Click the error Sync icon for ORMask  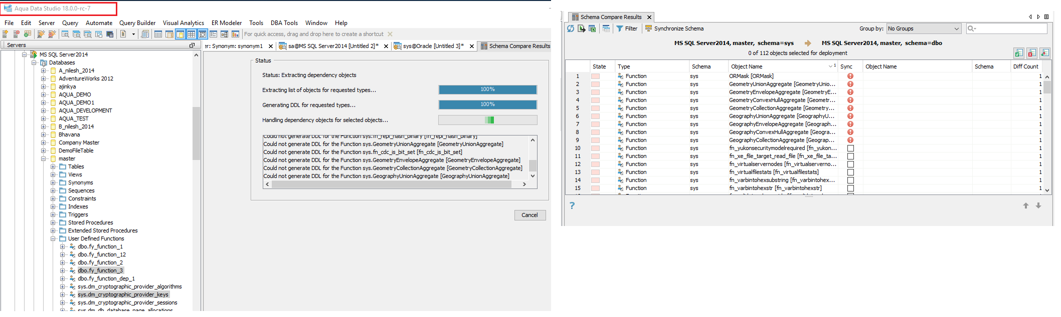click(x=850, y=76)
